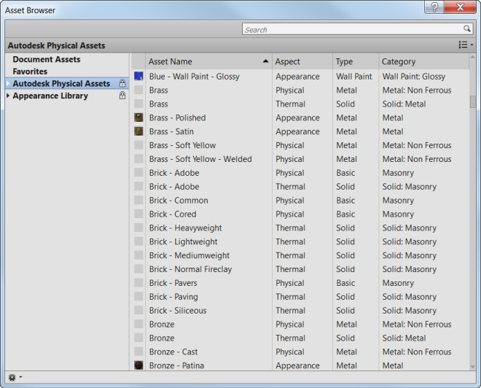
Task: Select Brick - Common asset
Action: click(x=179, y=201)
